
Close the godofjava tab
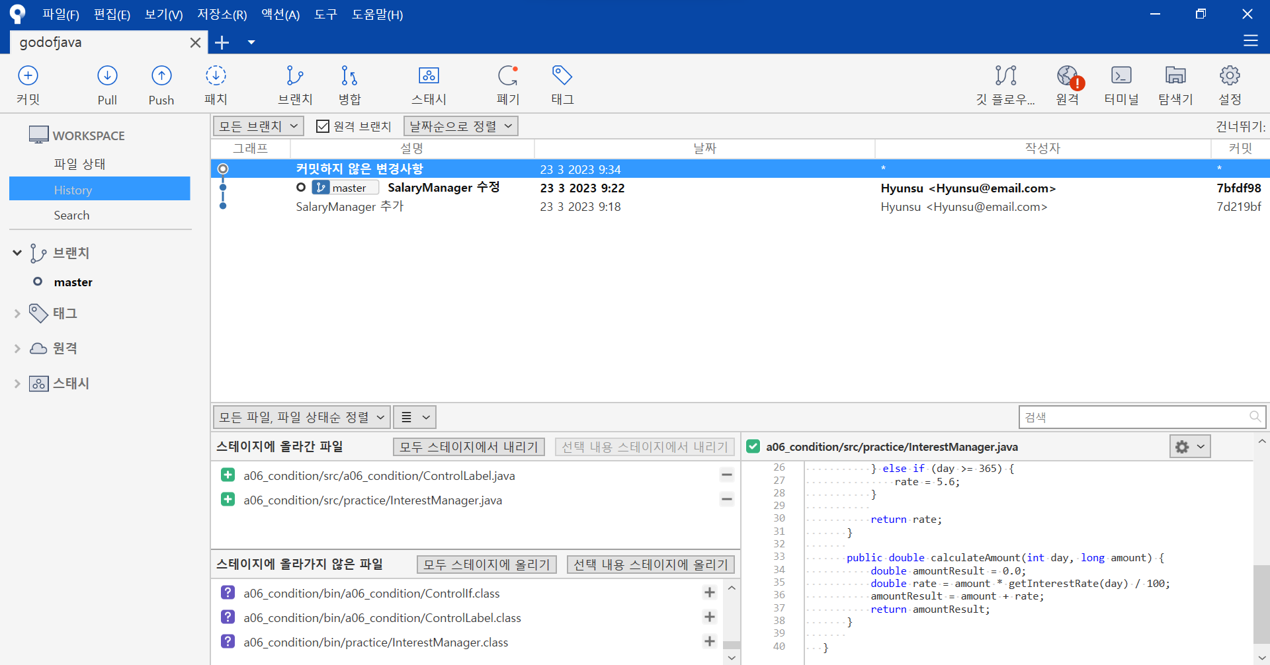click(x=195, y=42)
